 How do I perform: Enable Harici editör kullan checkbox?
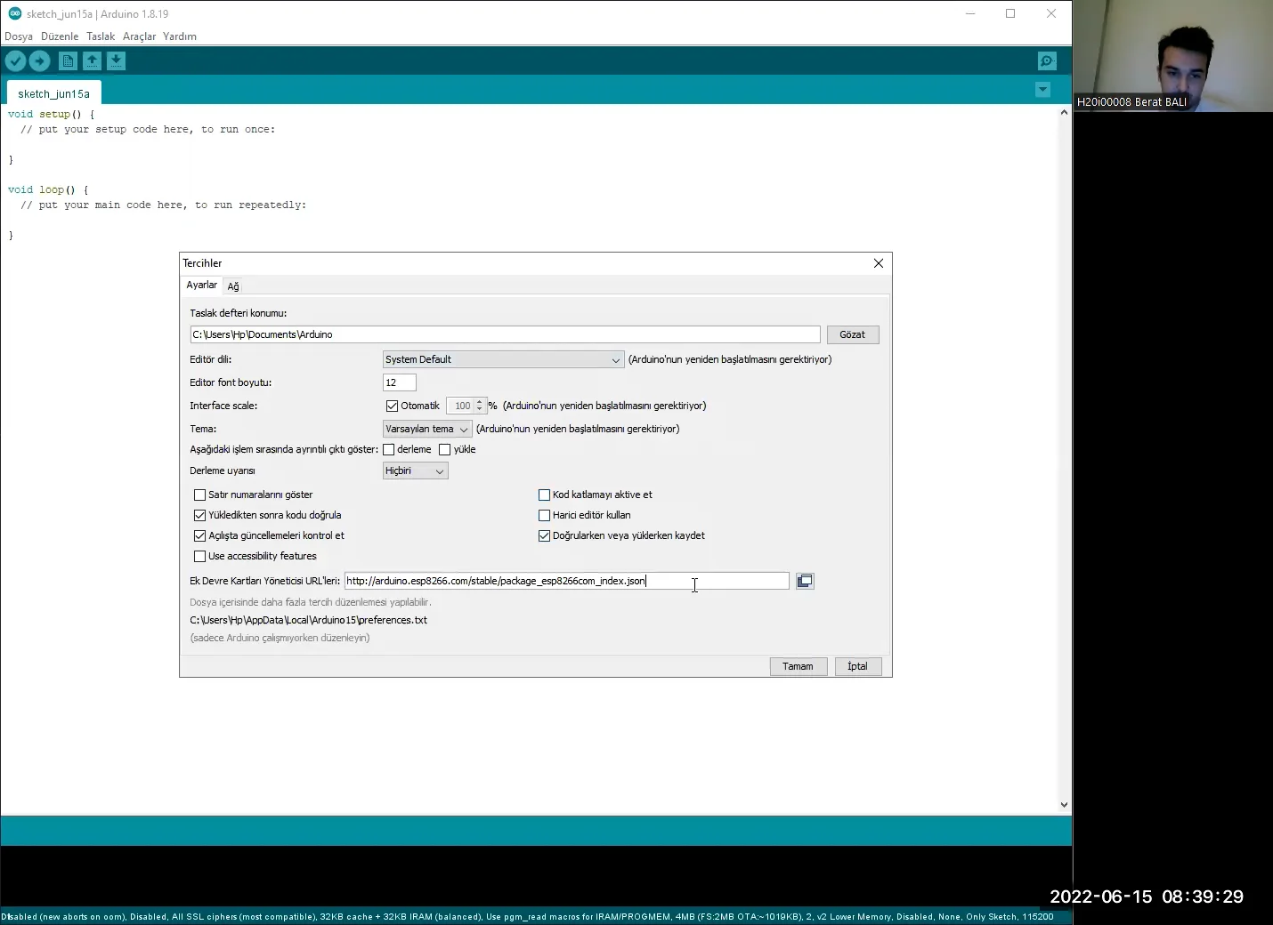point(544,515)
